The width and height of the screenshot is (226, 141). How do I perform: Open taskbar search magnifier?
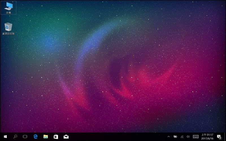click(15, 137)
